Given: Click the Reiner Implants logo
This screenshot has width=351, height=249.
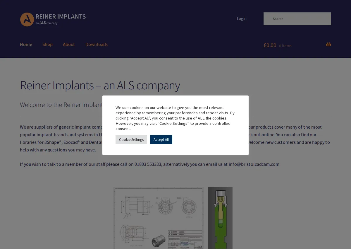Looking at the screenshot, I should coord(53,19).
